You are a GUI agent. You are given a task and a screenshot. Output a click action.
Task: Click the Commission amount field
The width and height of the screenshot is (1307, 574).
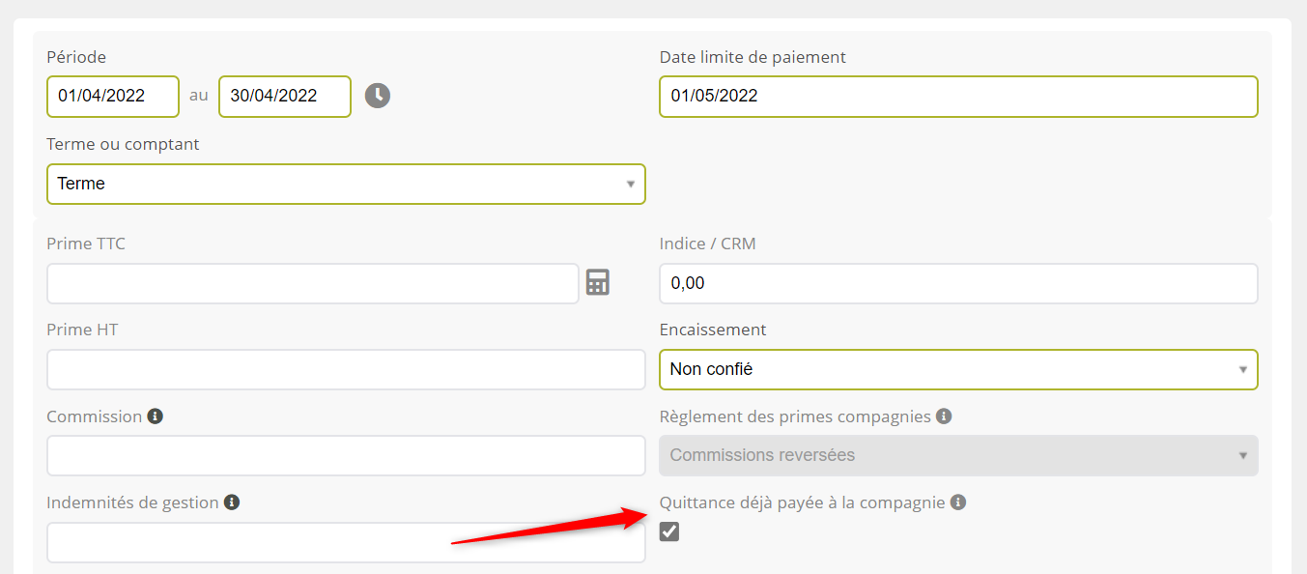pos(346,455)
